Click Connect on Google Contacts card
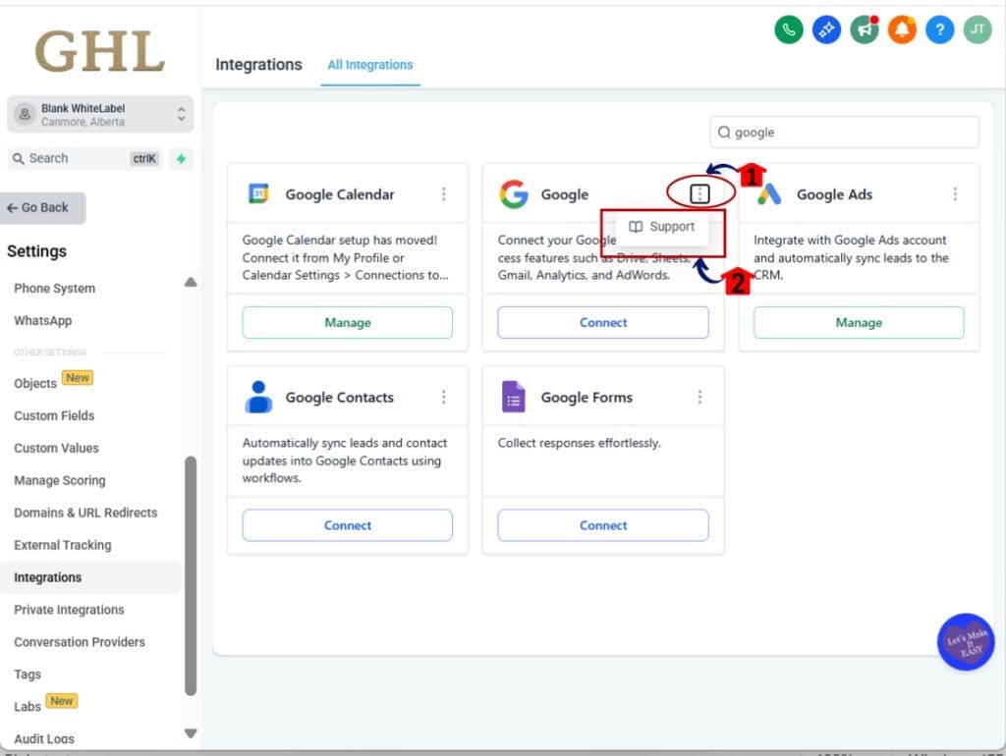Screen dimensions: 1006x756 coord(347,525)
